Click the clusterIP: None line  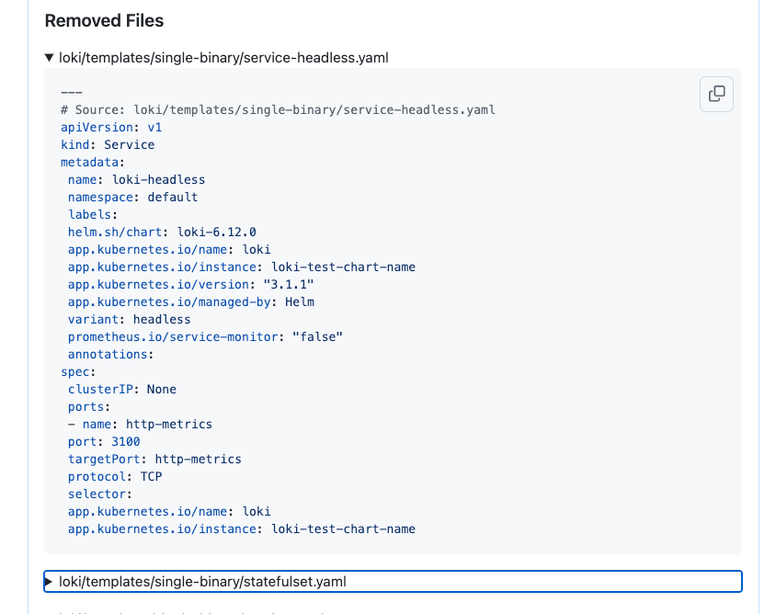point(121,389)
